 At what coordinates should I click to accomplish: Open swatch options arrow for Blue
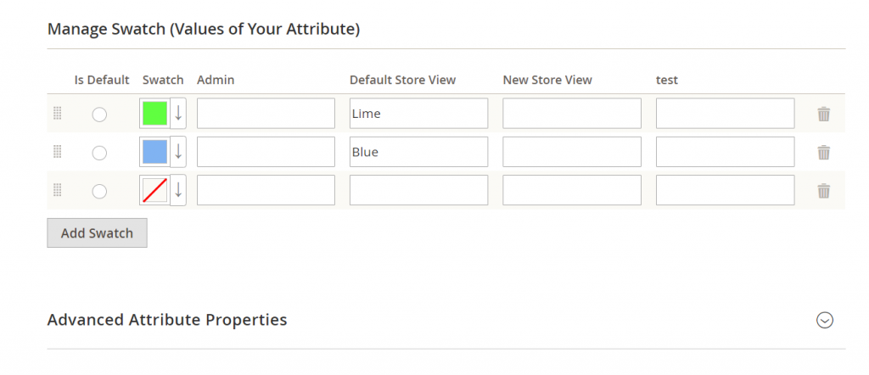[178, 153]
